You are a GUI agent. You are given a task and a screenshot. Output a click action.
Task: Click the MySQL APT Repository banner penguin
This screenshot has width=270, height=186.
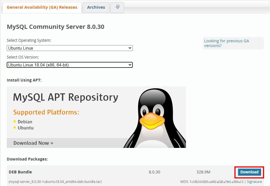tap(154, 118)
